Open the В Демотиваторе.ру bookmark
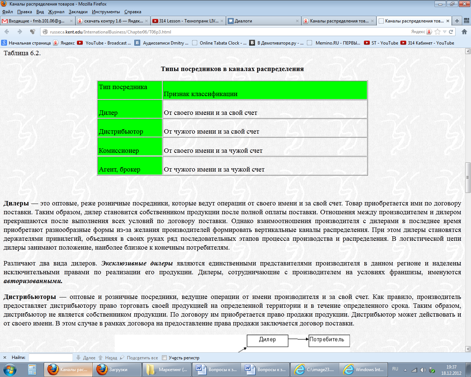Viewport: 471px width, 377px height. 276,43
